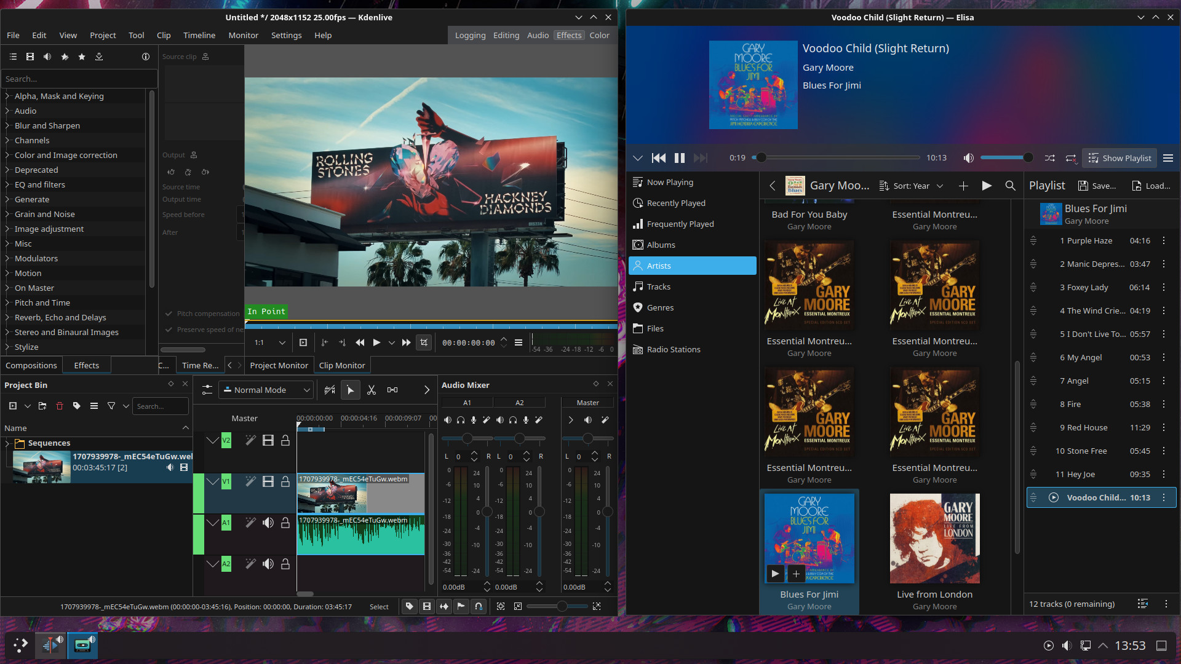Viewport: 1181px width, 664px height.
Task: Mute audio track A2 in timeline header
Action: [268, 564]
